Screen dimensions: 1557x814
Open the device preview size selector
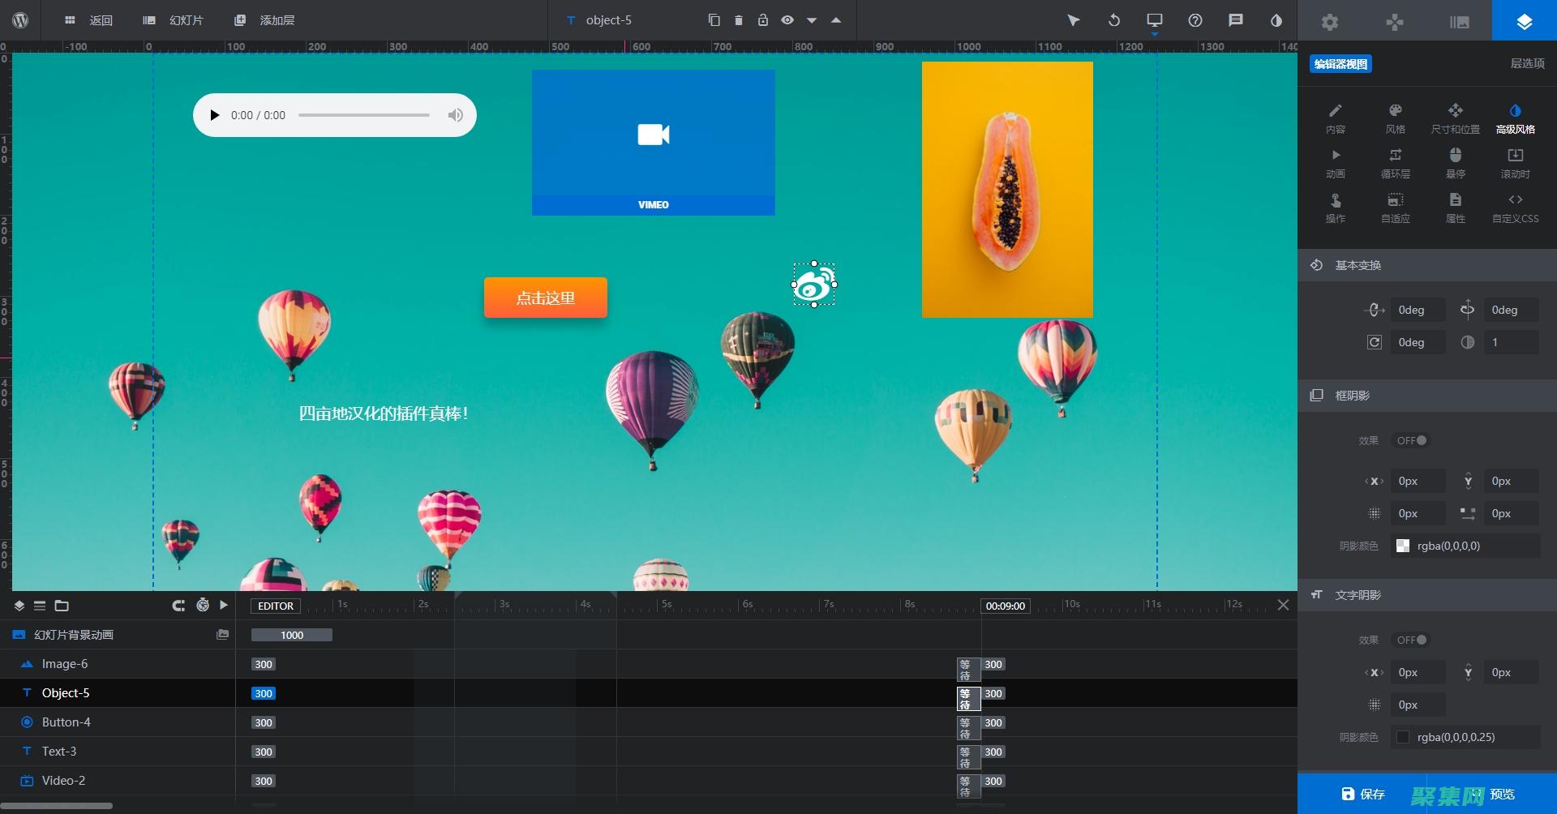tap(1155, 20)
